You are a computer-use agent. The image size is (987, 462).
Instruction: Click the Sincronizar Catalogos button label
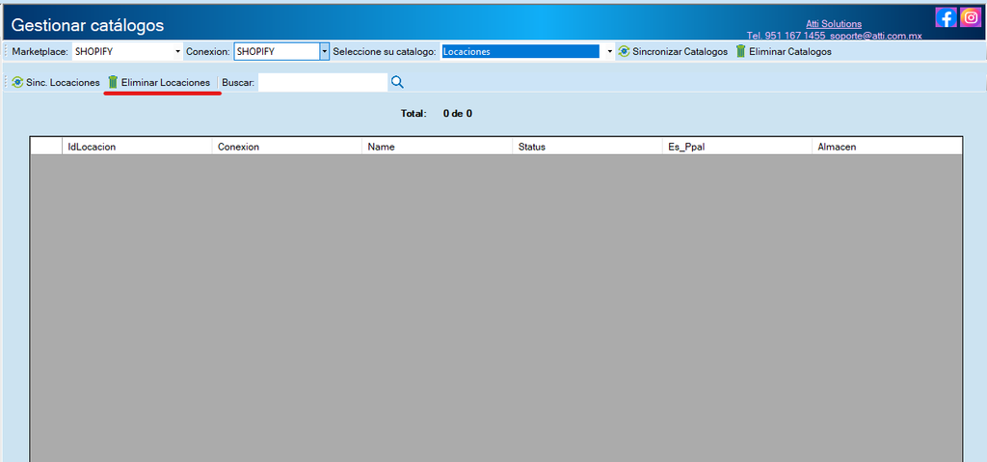[680, 52]
